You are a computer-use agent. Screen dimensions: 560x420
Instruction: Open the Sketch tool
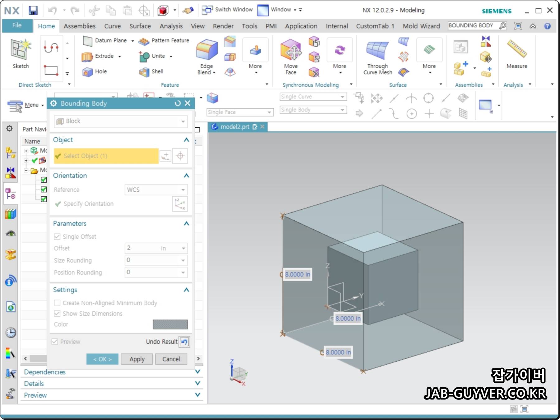(21, 53)
